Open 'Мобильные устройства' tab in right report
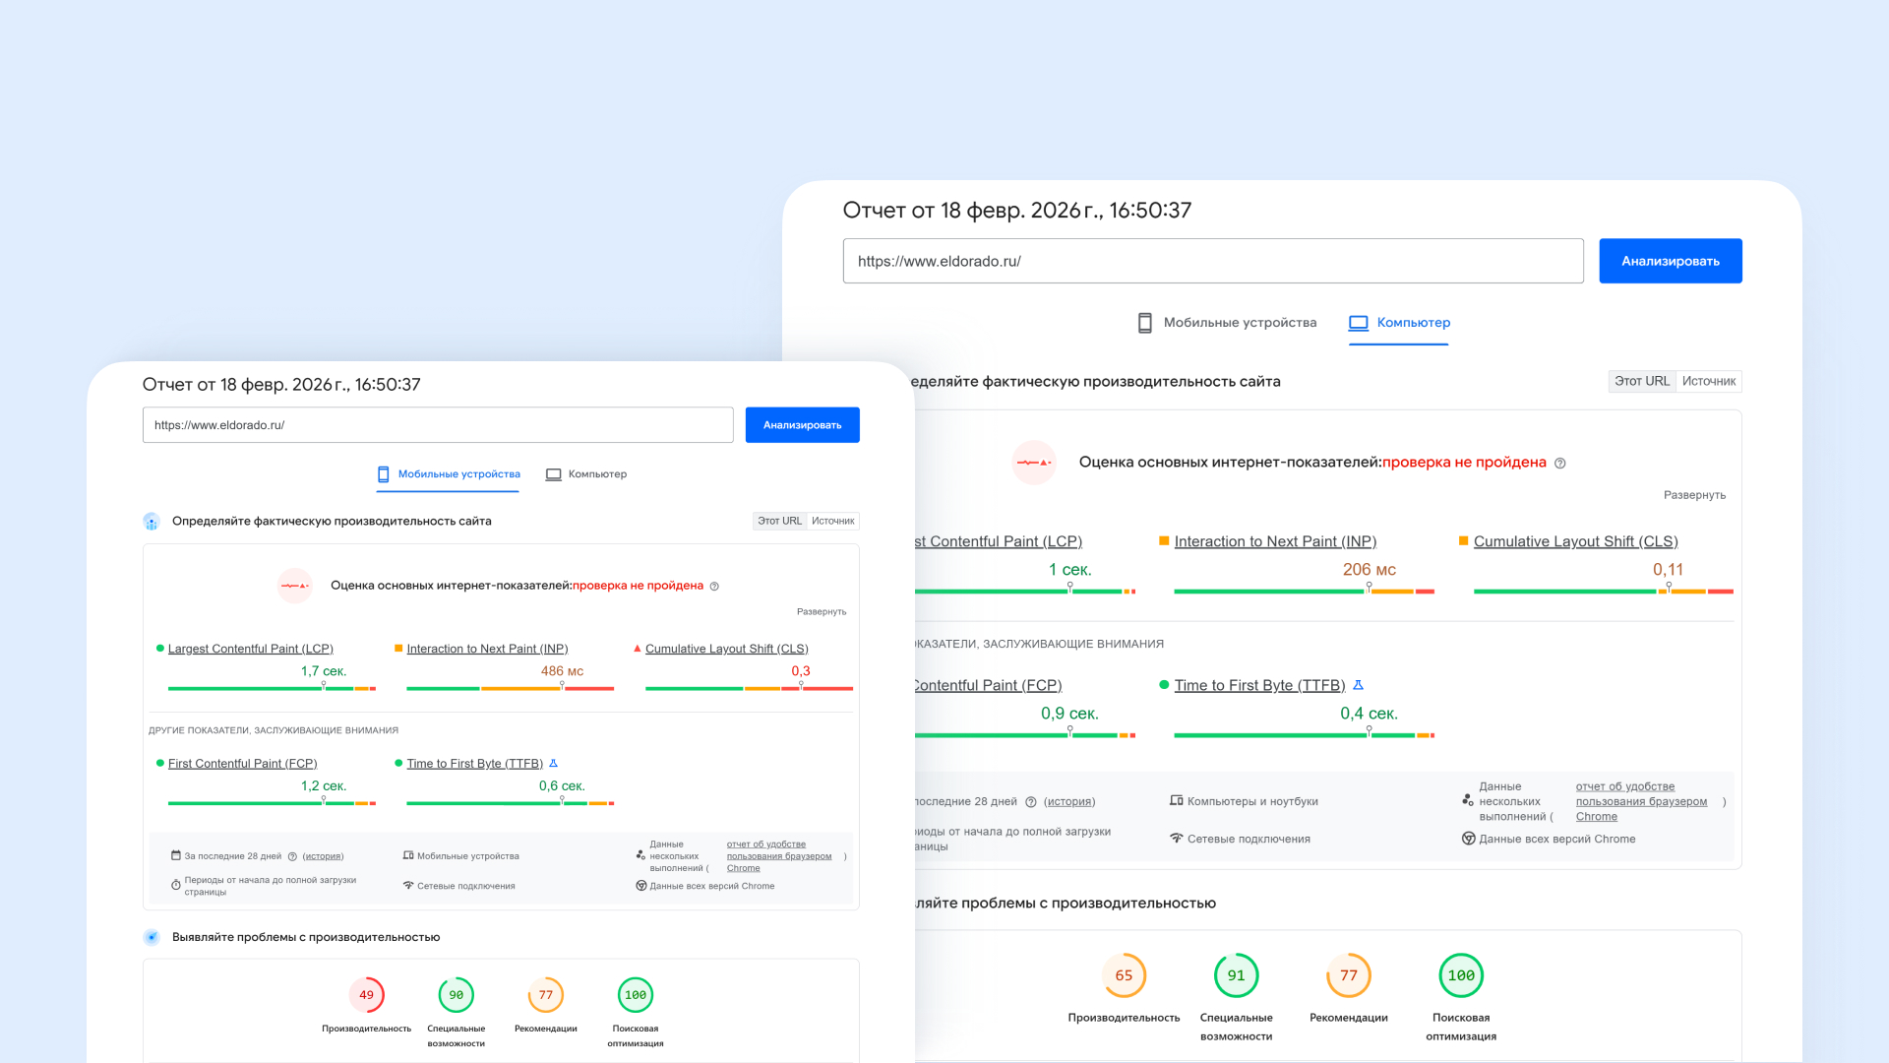Image resolution: width=1889 pixels, height=1063 pixels. pyautogui.click(x=1226, y=323)
